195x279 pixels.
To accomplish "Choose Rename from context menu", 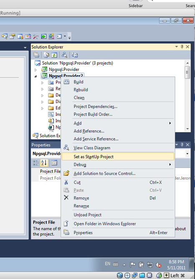I will 118,206.
